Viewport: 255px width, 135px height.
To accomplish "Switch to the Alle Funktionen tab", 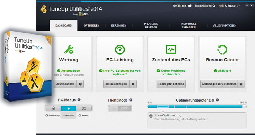I will point(225,25).
